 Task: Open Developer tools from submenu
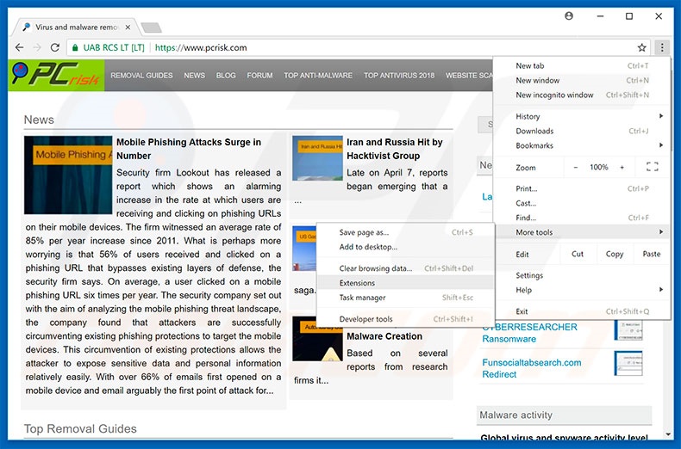tap(405, 319)
